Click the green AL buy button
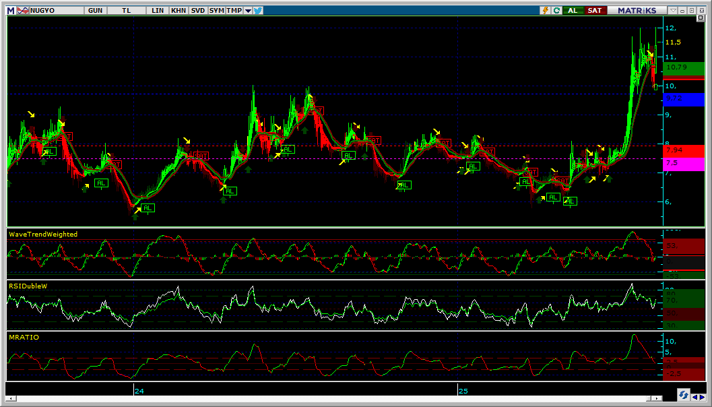Screen dimensions: 712x407 click(573, 11)
